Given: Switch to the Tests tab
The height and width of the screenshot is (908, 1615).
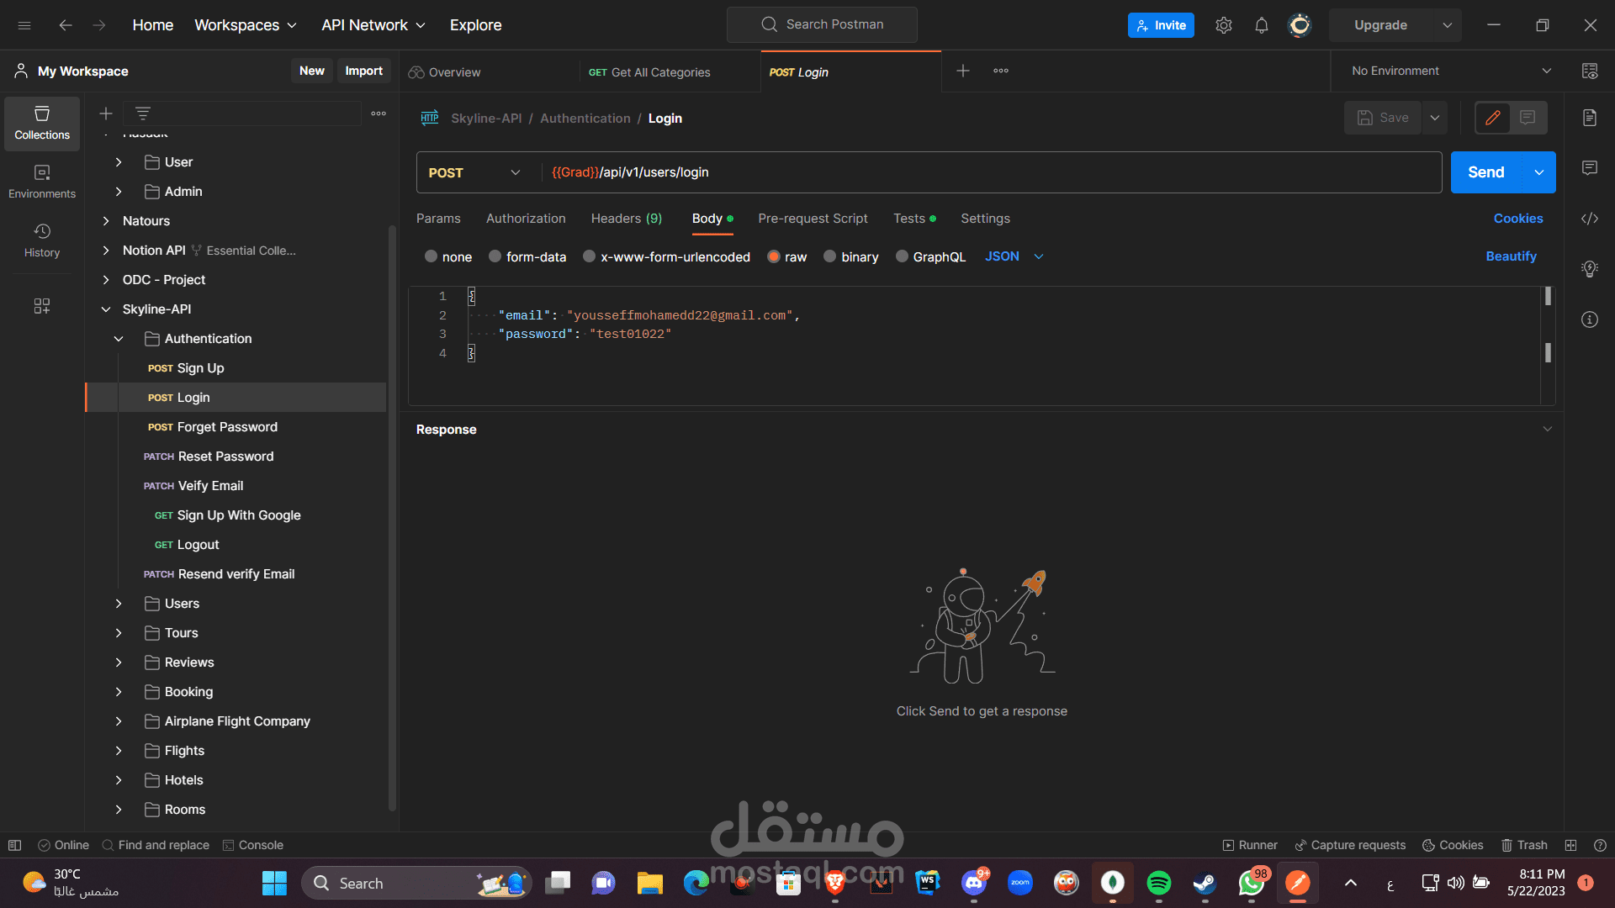Looking at the screenshot, I should point(914,219).
